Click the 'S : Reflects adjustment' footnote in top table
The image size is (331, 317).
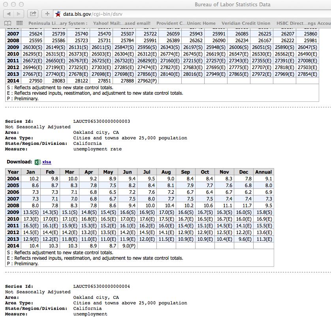(x=60, y=88)
